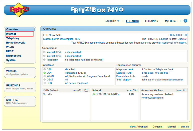
Task: Click 'Answering machine disabled' text
Action: pos(157,94)
